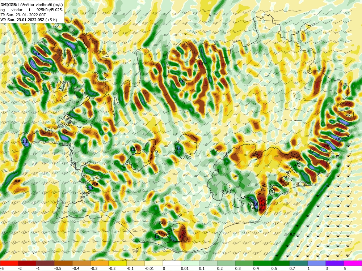Select the pale yellow legend swatch above -0.1
The height and width of the screenshot is (271, 362).
pos(136,263)
